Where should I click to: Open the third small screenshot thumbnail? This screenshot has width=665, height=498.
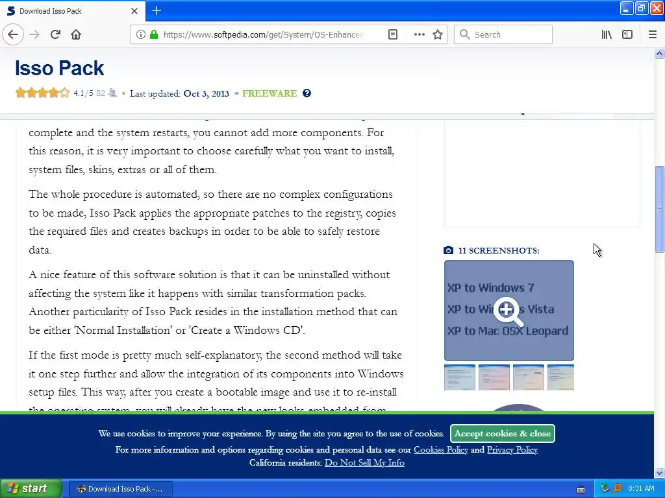pos(529,377)
